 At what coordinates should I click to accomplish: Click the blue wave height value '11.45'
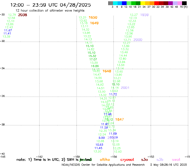(98, 148)
